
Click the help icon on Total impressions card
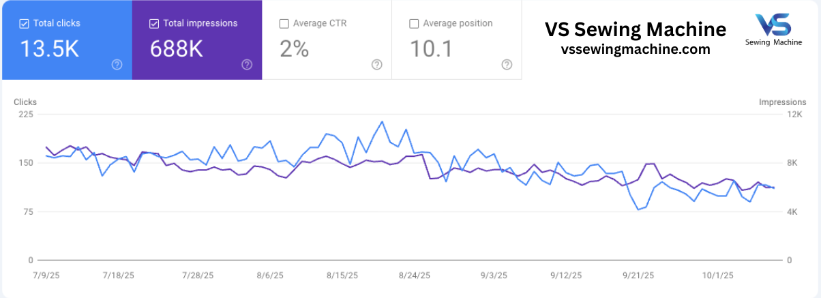[247, 64]
